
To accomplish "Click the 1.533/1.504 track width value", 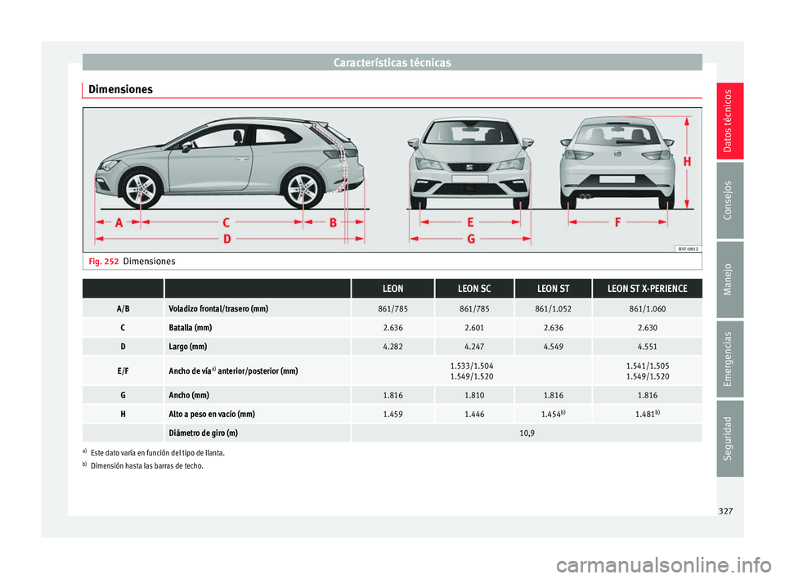I will tap(472, 366).
